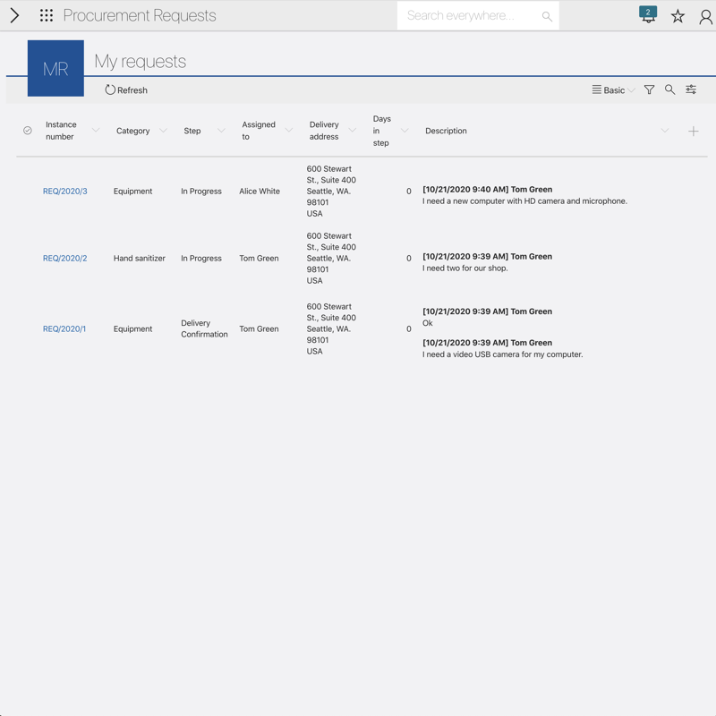Open request REQ/2020/1 link
Viewport: 716px width, 716px height.
pyautogui.click(x=64, y=329)
